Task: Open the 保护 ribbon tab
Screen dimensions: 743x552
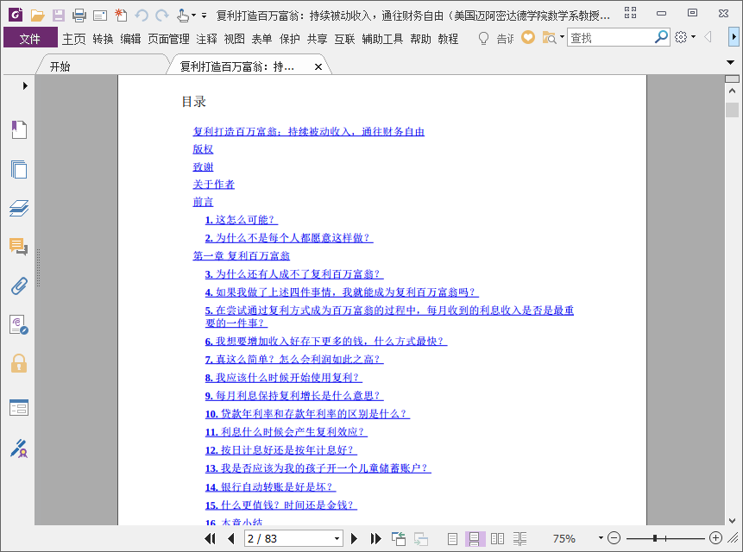Action: click(x=289, y=39)
